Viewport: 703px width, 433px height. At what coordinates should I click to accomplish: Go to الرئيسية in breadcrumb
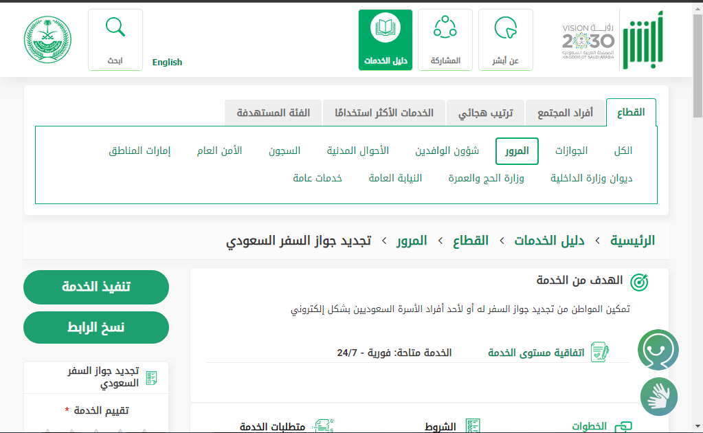pyautogui.click(x=632, y=241)
